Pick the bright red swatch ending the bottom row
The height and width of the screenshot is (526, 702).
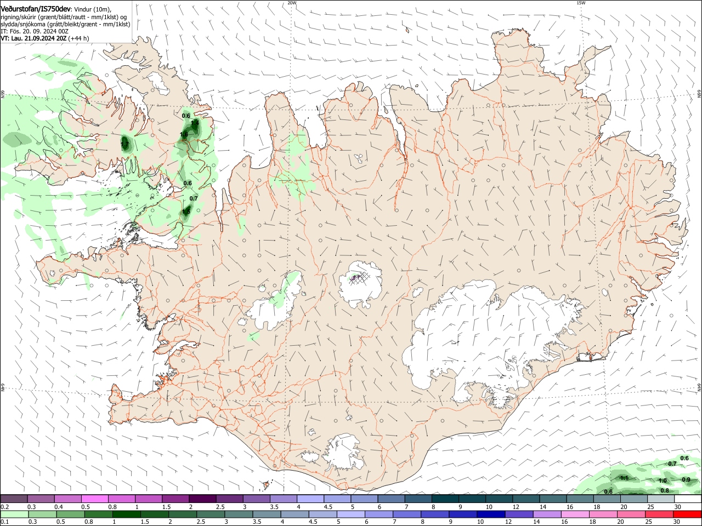[687, 514]
